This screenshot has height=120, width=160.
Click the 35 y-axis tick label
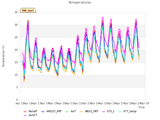click(x=16, y=12)
